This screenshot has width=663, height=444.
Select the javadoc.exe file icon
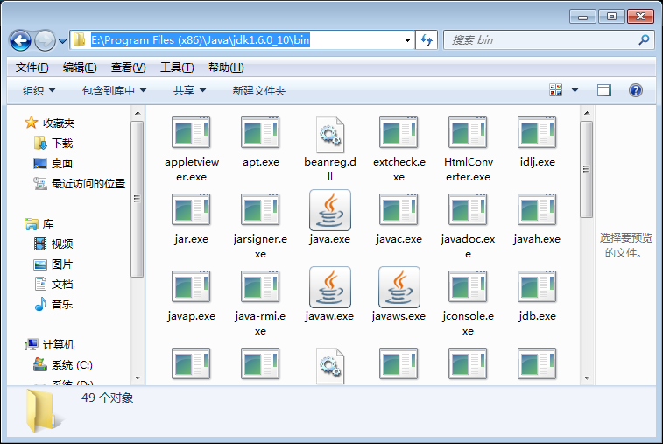[x=468, y=210]
